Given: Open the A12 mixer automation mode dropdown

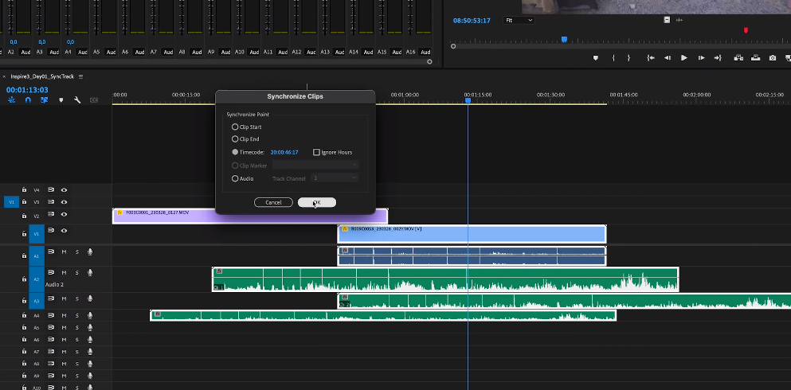Looking at the screenshot, I should click(x=311, y=52).
